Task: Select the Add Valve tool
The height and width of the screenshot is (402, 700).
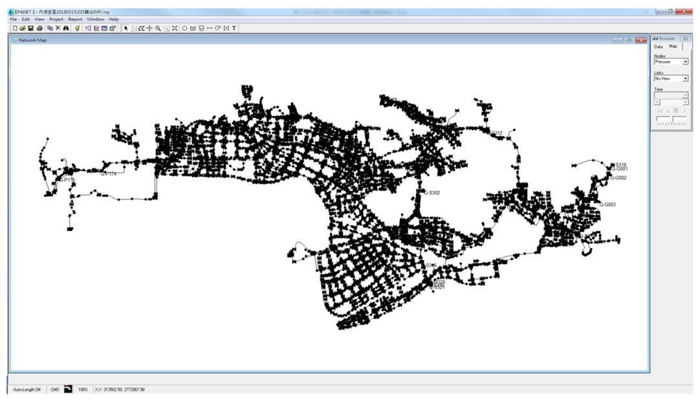Action: (x=226, y=28)
